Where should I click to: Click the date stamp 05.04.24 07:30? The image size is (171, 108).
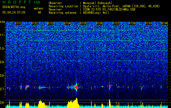tap(14, 12)
